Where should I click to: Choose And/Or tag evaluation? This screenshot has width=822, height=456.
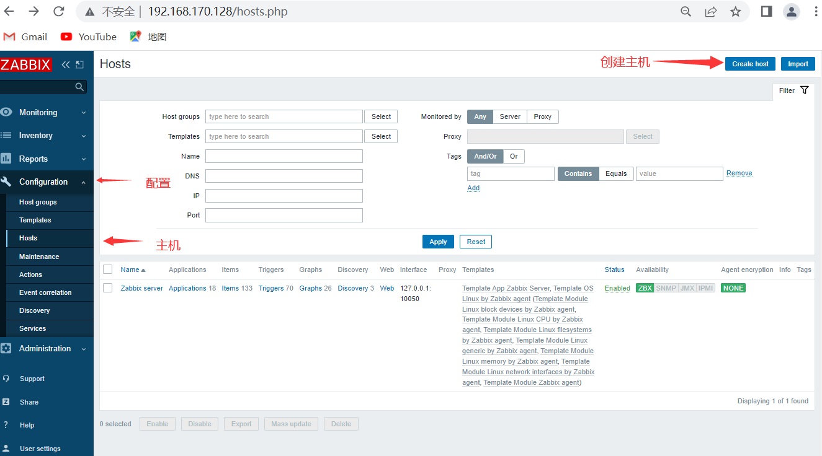485,156
